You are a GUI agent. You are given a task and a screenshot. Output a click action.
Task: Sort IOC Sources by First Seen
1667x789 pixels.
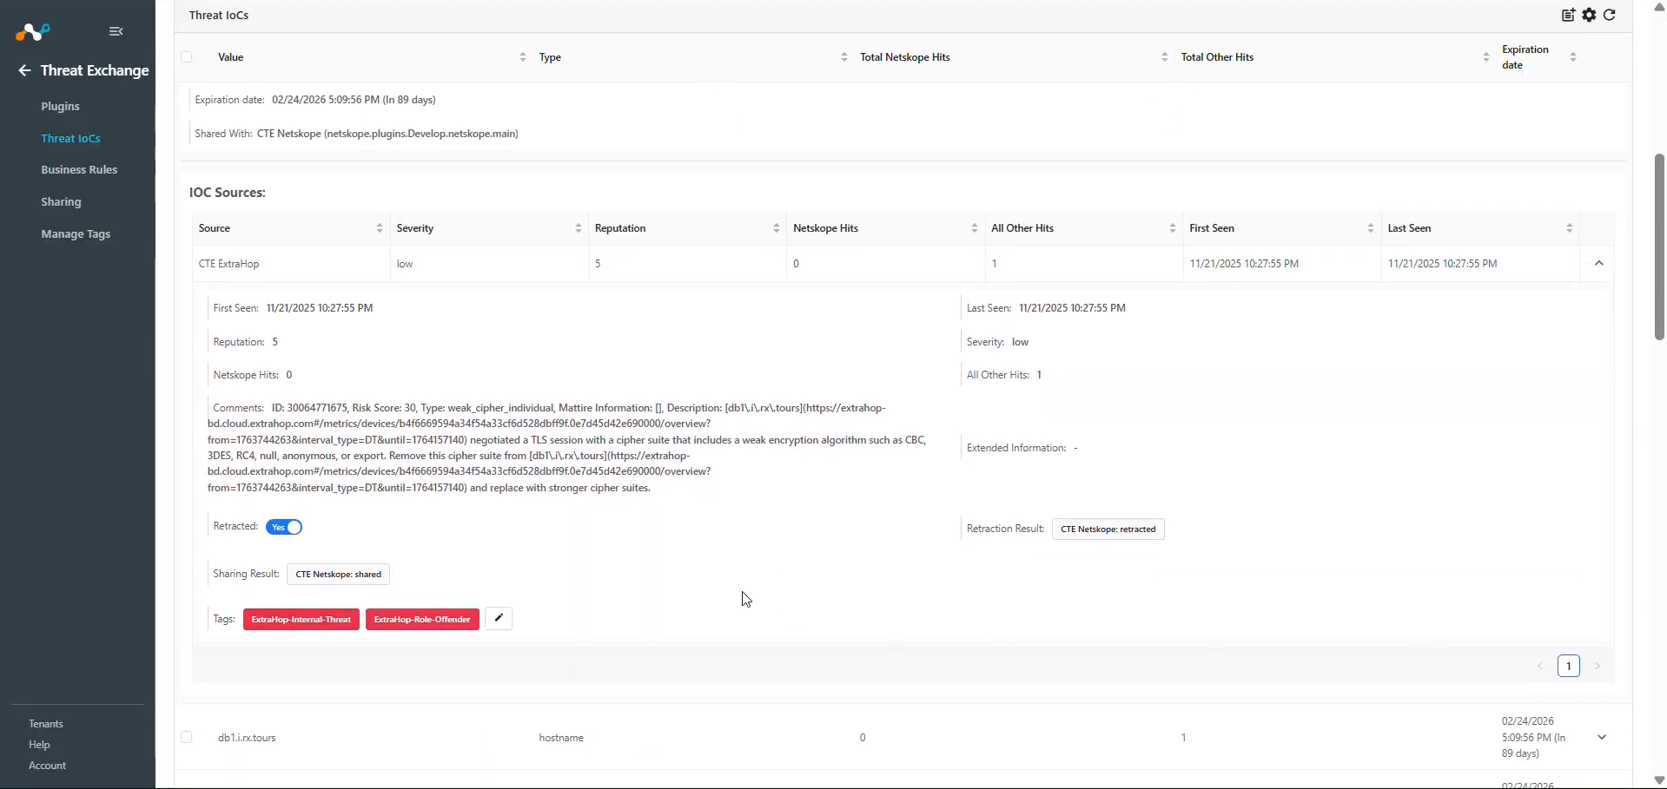pos(1371,228)
